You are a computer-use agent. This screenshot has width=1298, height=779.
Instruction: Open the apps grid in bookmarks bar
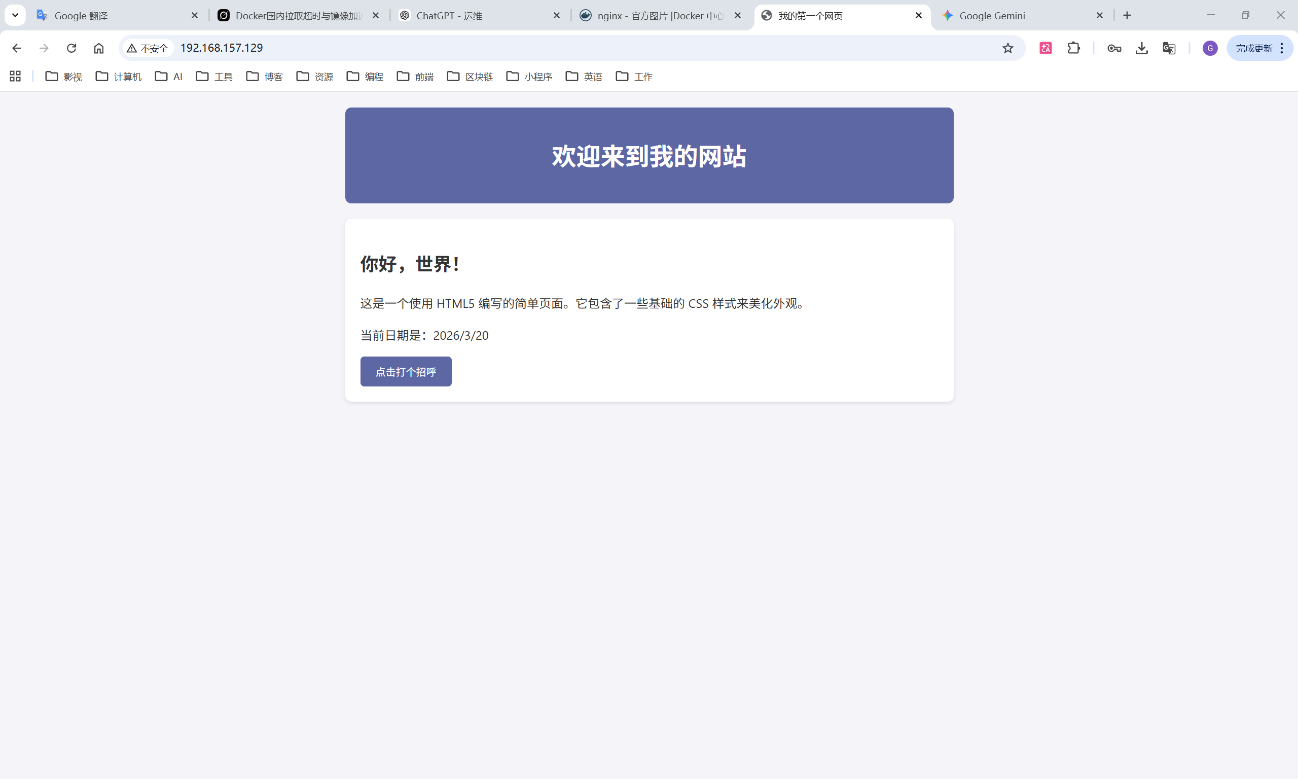(15, 77)
